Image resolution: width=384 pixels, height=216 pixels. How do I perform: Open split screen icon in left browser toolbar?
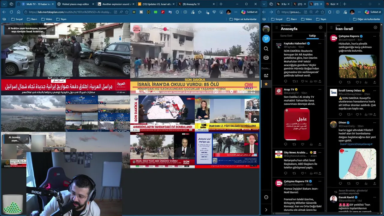[185, 12]
